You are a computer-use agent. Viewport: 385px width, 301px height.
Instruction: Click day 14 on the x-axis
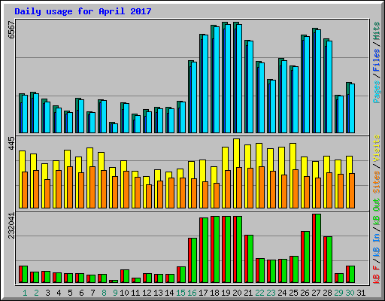(169, 293)
